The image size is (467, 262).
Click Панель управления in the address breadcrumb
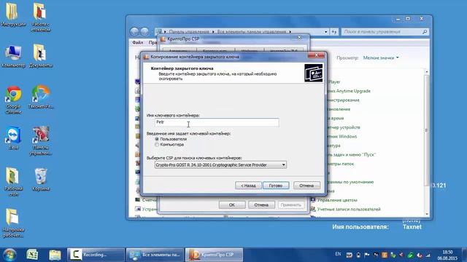click(189, 31)
